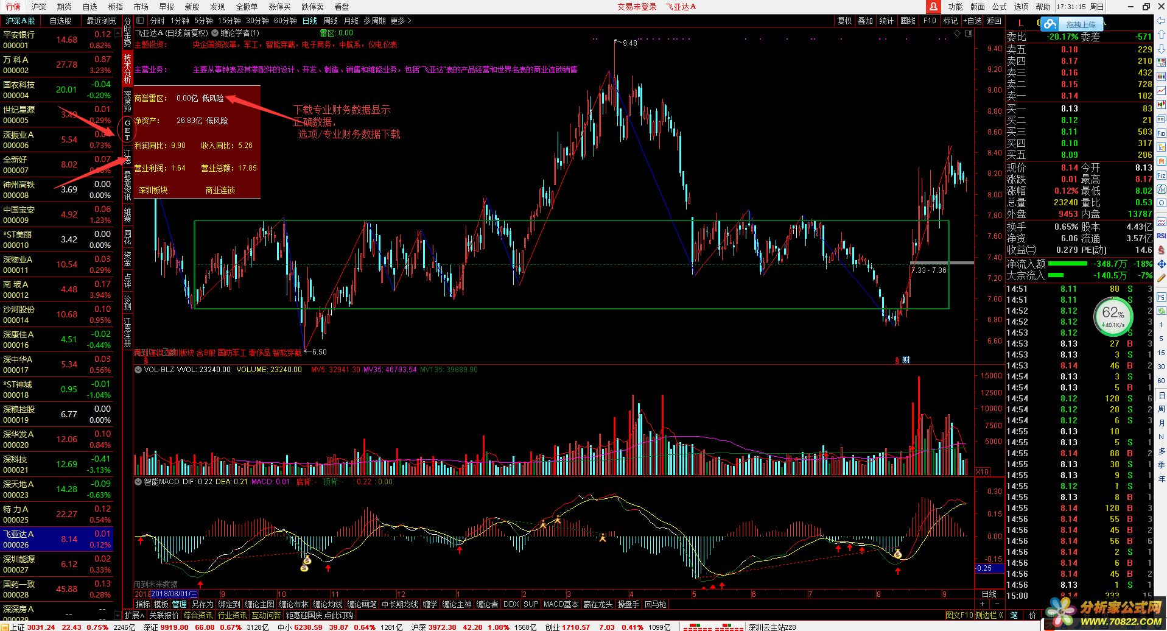The width and height of the screenshot is (1167, 631).
Task: Select the 30分钟 period tab
Action: tap(258, 21)
